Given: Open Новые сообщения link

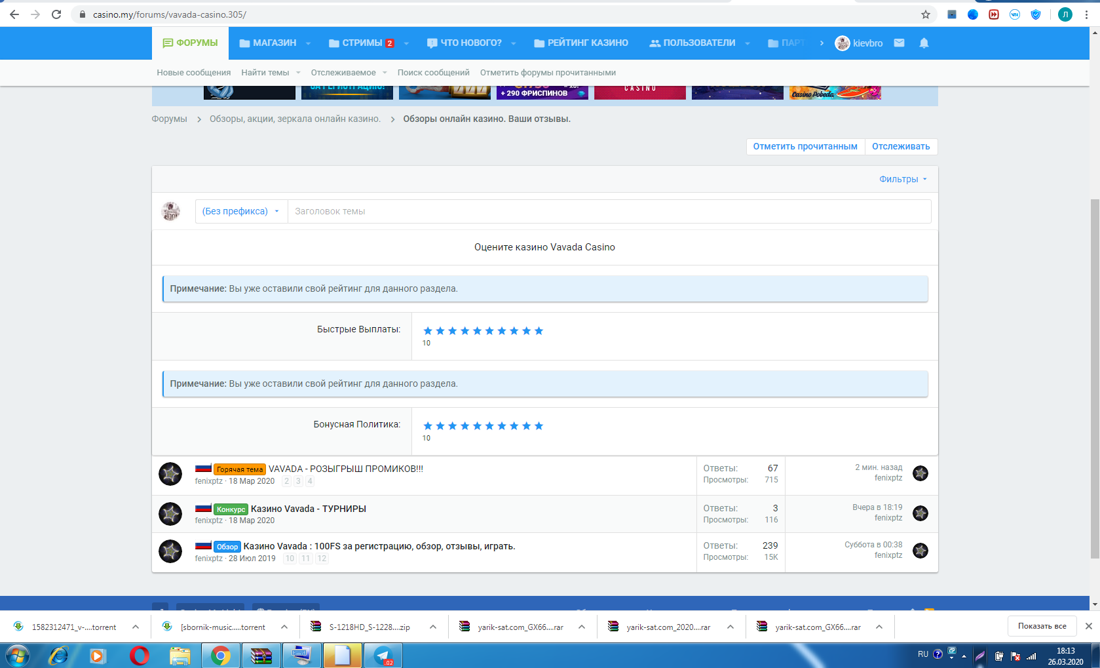Looking at the screenshot, I should (x=193, y=73).
